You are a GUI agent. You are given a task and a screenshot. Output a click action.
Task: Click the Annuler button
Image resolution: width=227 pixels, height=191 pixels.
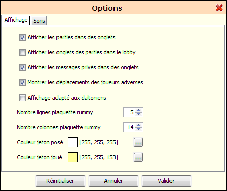pos(113,181)
